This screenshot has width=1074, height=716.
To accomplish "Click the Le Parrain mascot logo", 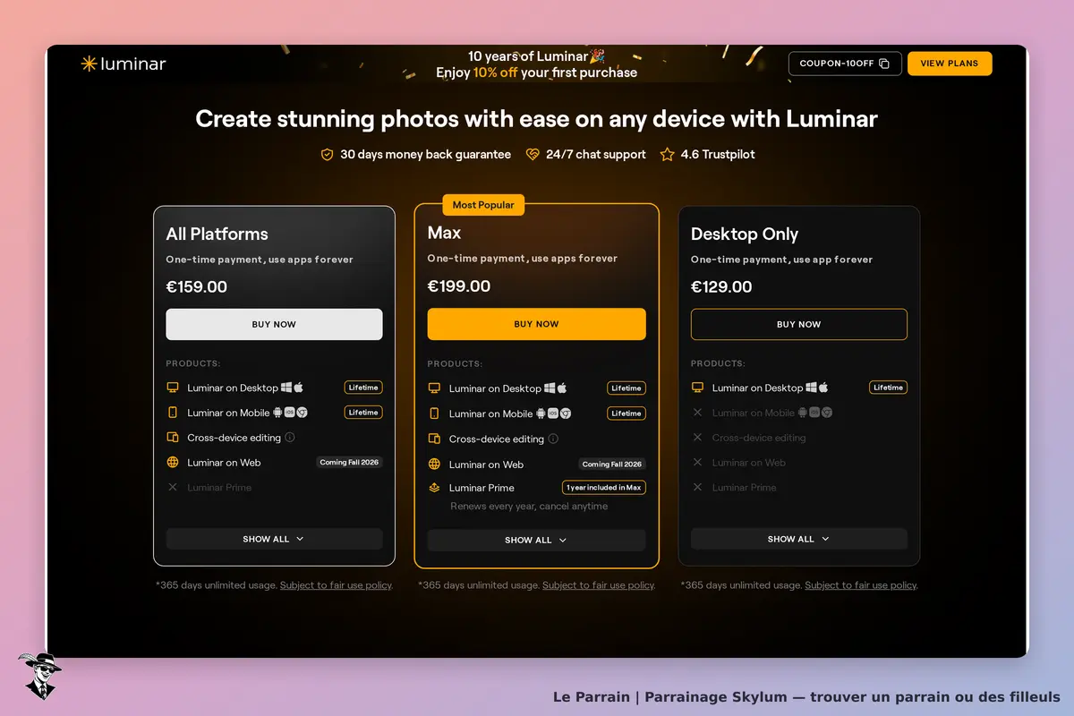I will point(39,676).
